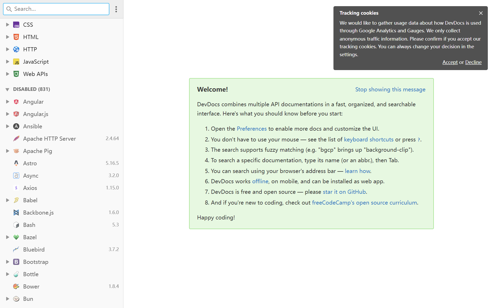Expand the Bottle entry arrow
Screen dimensions: 494x308
(x=7, y=274)
